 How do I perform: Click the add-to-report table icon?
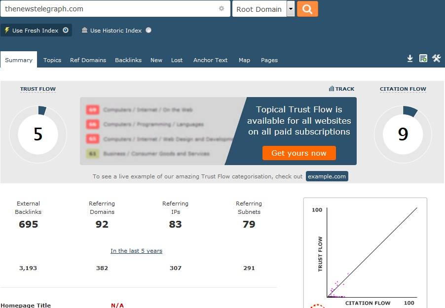[423, 59]
